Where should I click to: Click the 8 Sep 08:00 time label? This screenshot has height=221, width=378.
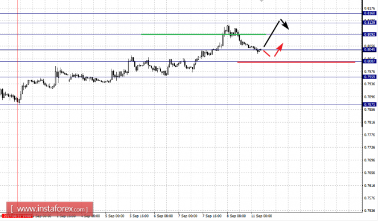click(x=236, y=216)
